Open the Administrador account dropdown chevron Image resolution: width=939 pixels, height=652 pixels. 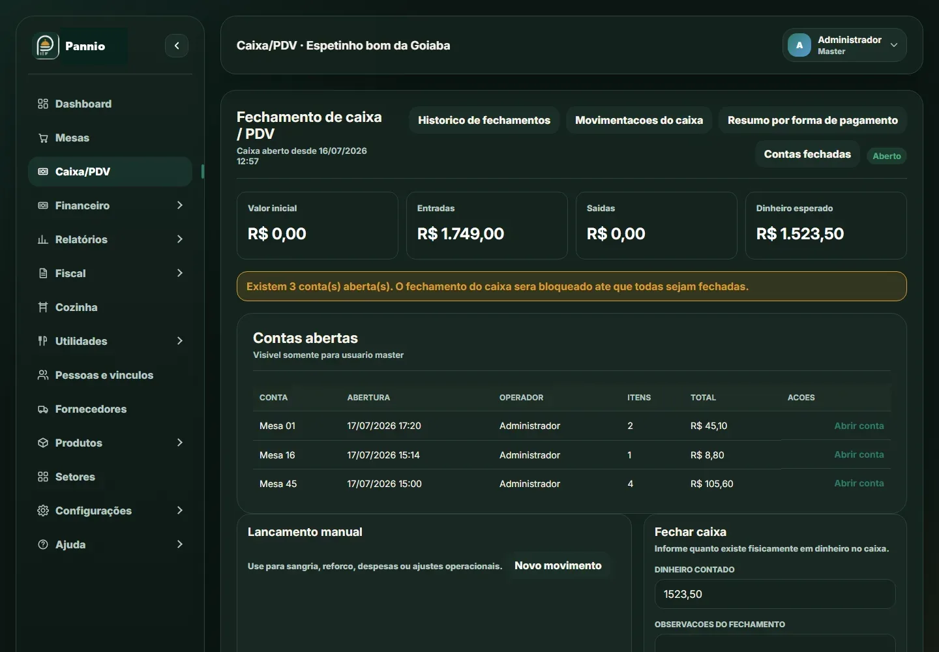(894, 45)
